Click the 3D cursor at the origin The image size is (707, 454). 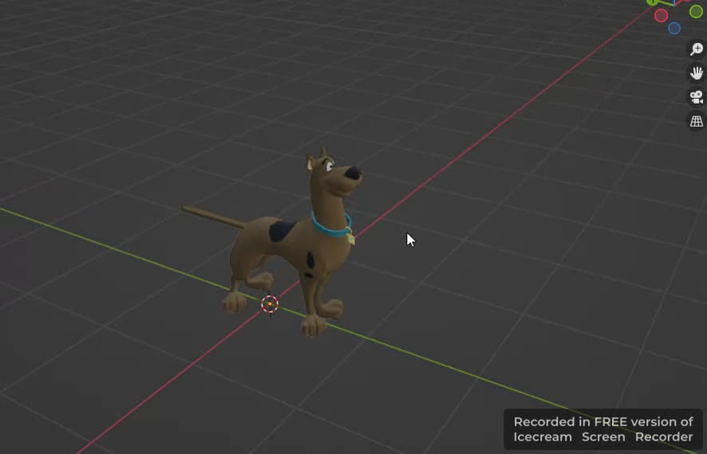[270, 304]
